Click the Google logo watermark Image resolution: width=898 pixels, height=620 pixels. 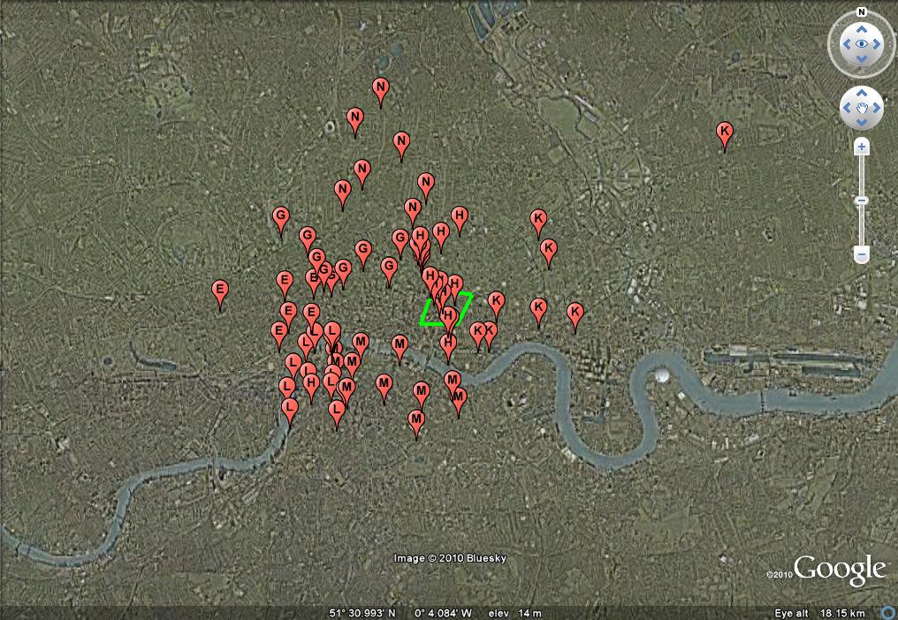tap(839, 571)
